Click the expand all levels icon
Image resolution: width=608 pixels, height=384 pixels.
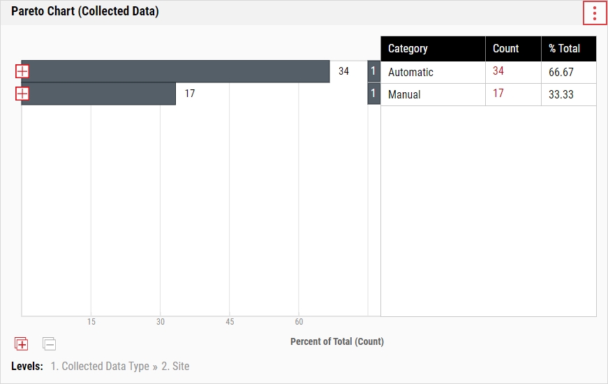tap(21, 344)
